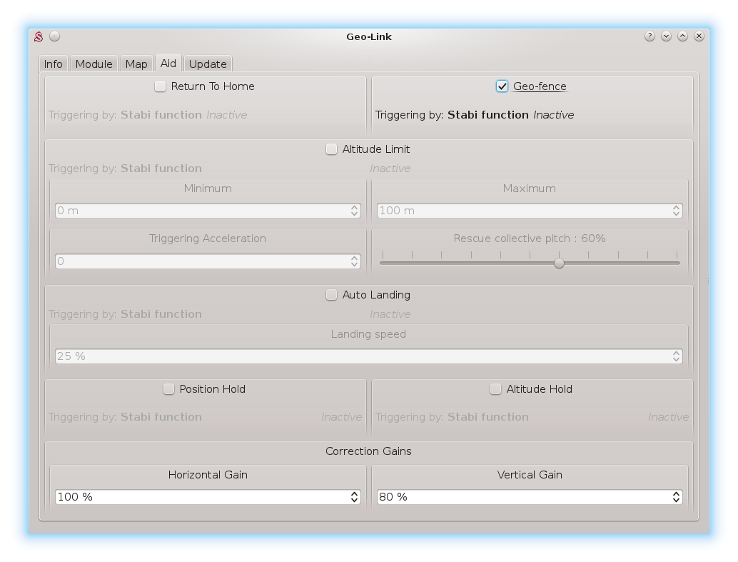Turn on the Auto Landing checkbox
This screenshot has height=562, width=738.
point(331,295)
